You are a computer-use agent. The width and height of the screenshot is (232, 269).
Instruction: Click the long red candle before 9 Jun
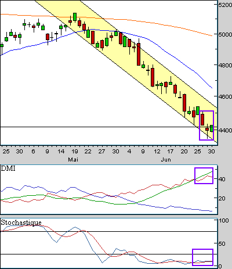[x=139, y=54]
